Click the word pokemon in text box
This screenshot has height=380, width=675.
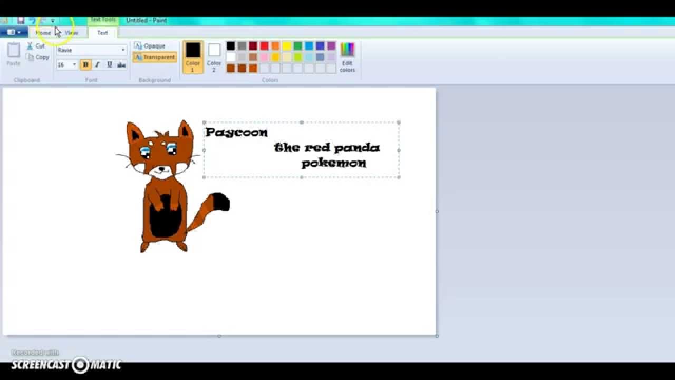[x=334, y=163]
